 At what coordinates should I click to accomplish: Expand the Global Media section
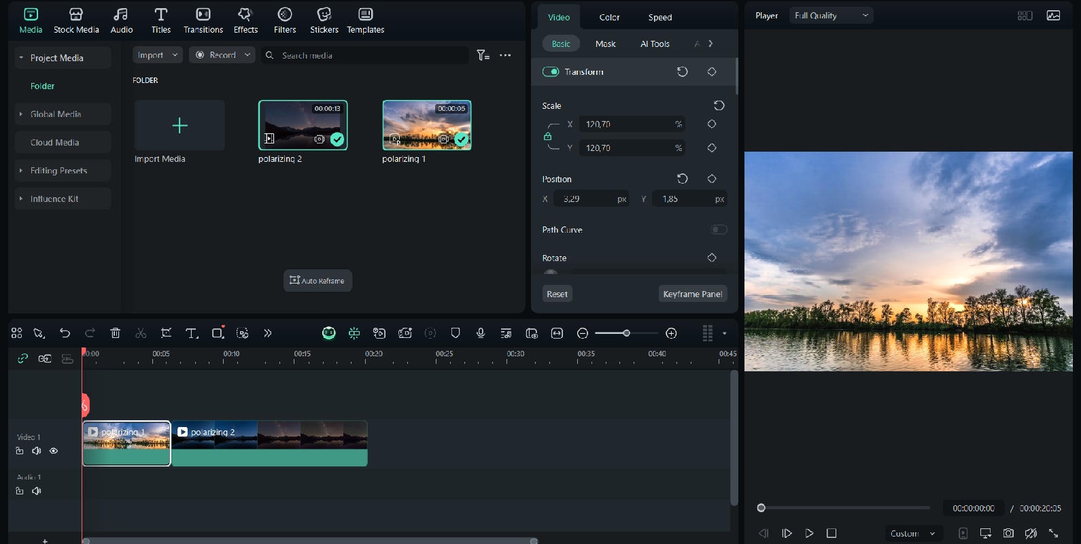coord(21,114)
